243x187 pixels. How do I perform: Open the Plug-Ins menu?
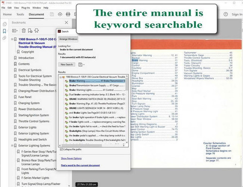click(26, 8)
